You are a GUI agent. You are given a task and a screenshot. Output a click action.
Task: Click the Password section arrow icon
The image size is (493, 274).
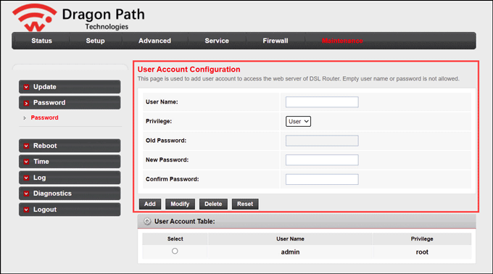pos(26,103)
